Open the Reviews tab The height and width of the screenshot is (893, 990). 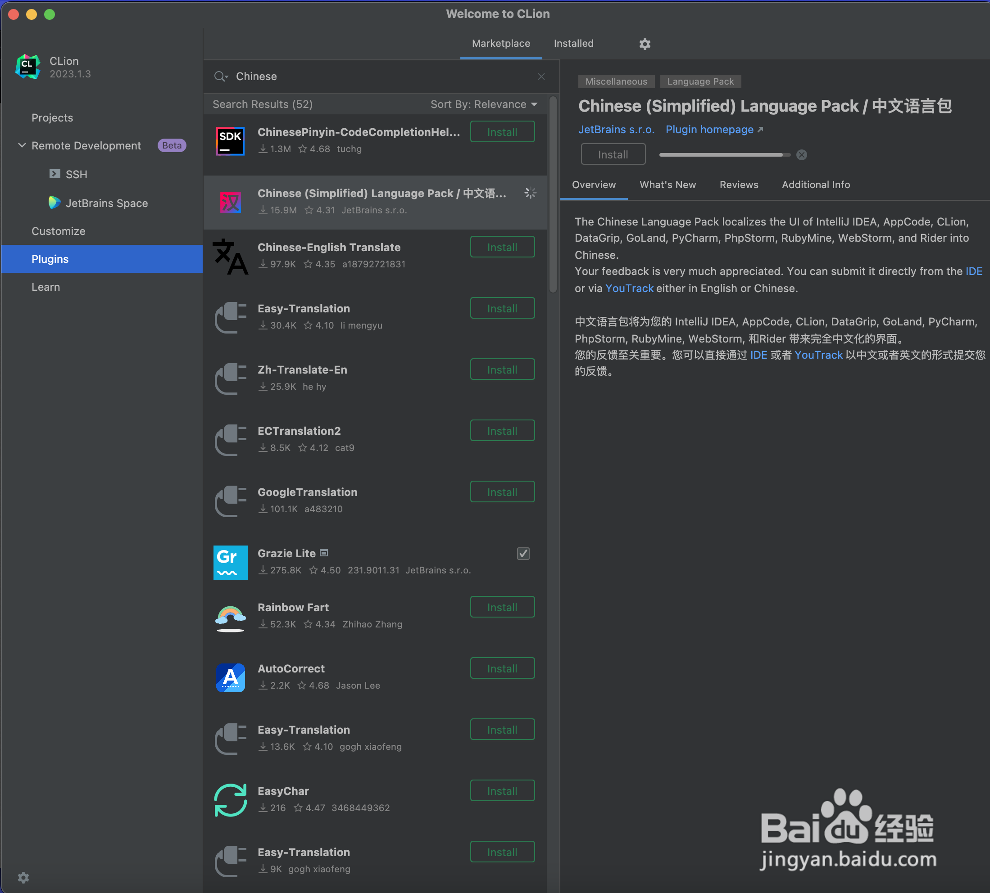coord(739,185)
